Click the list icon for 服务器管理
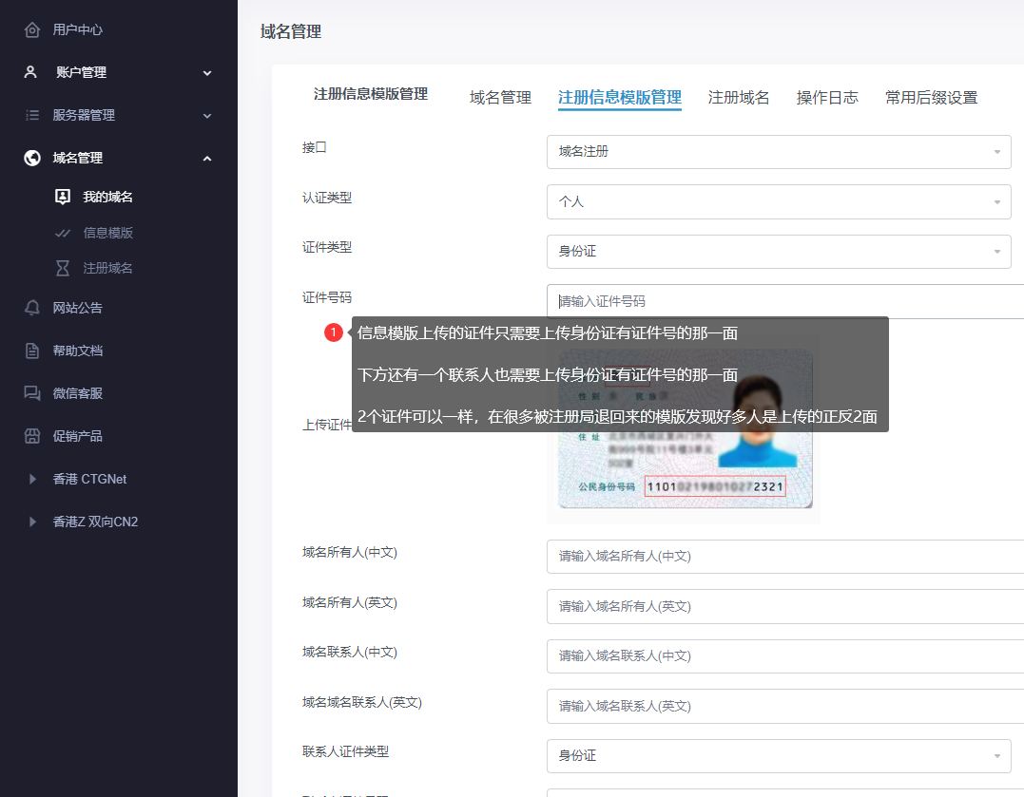 [x=32, y=116]
